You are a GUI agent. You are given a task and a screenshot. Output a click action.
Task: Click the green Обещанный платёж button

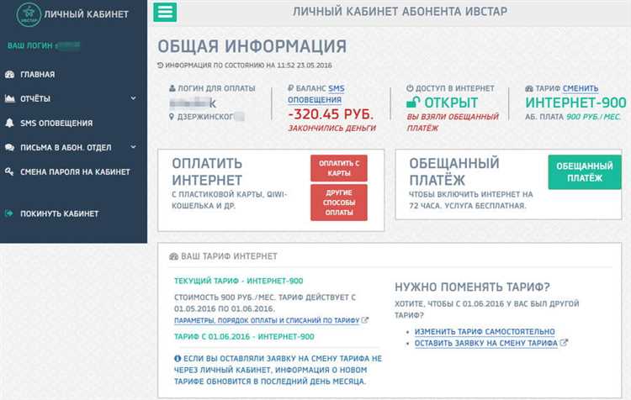coord(585,172)
